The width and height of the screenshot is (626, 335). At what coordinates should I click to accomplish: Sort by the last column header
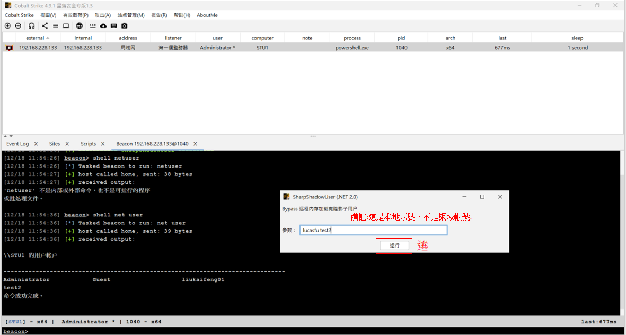tap(502, 38)
